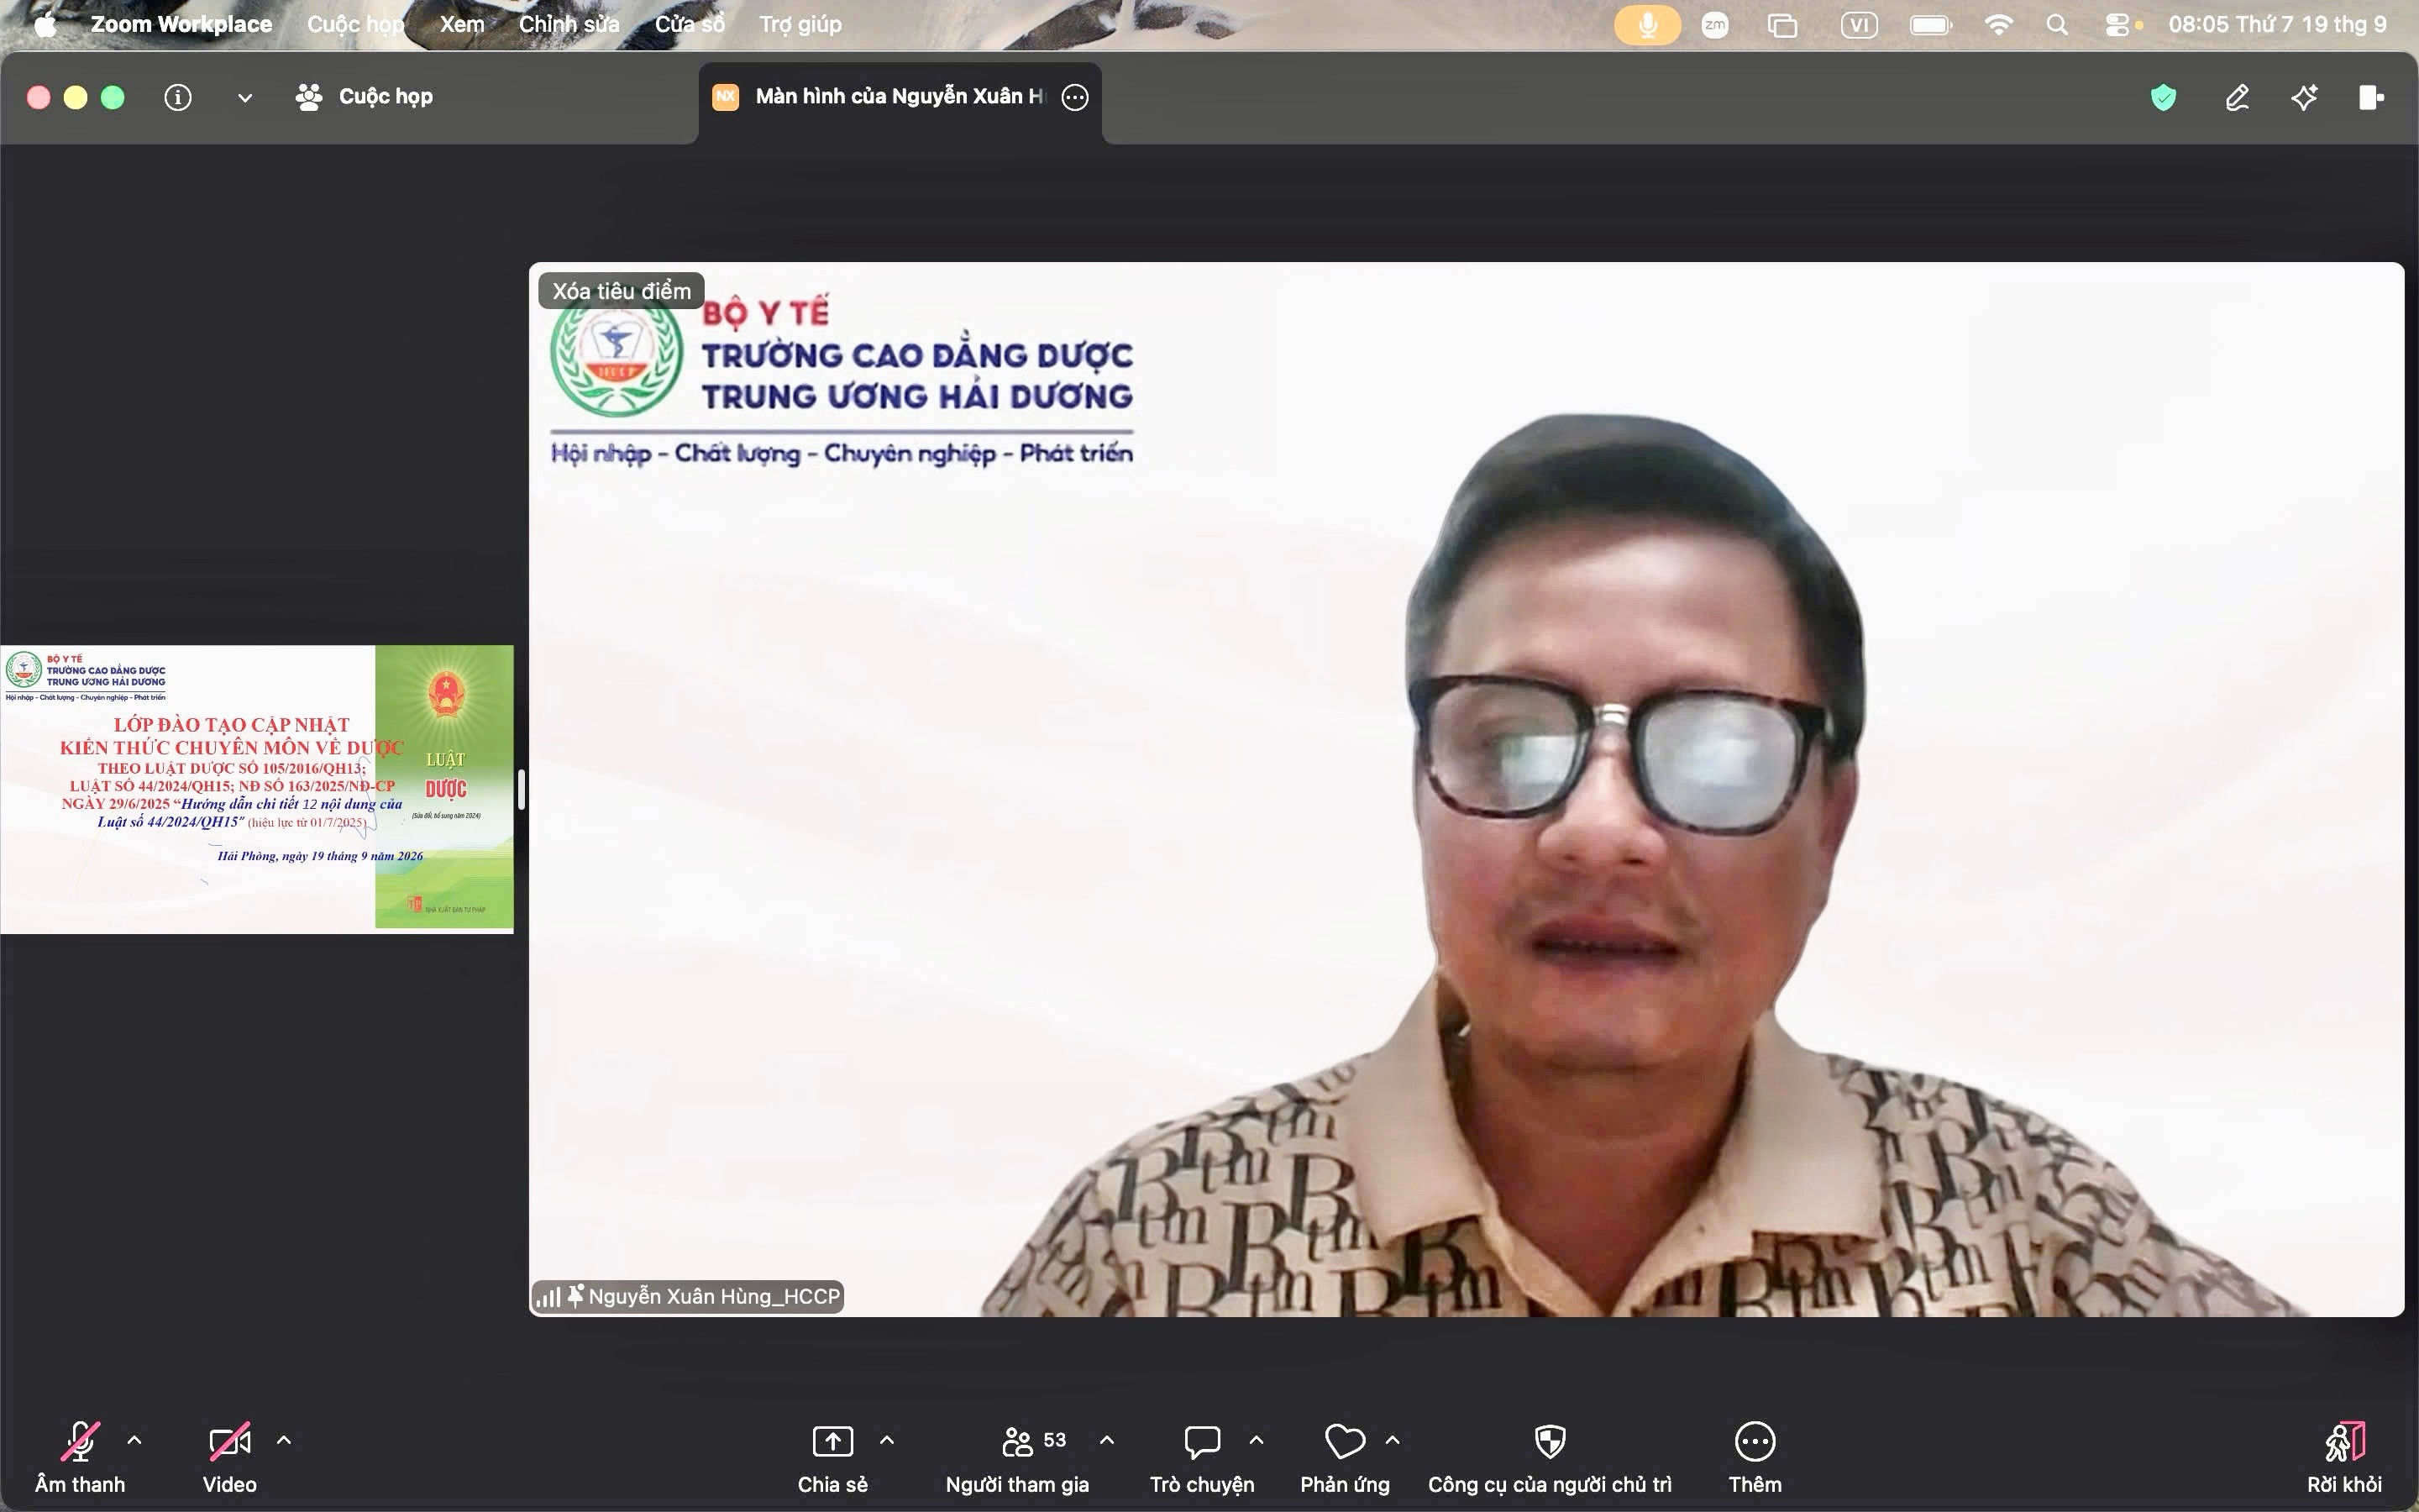The width and height of the screenshot is (2419, 1512).
Task: Turn on camera with Video button
Action: pos(230,1458)
